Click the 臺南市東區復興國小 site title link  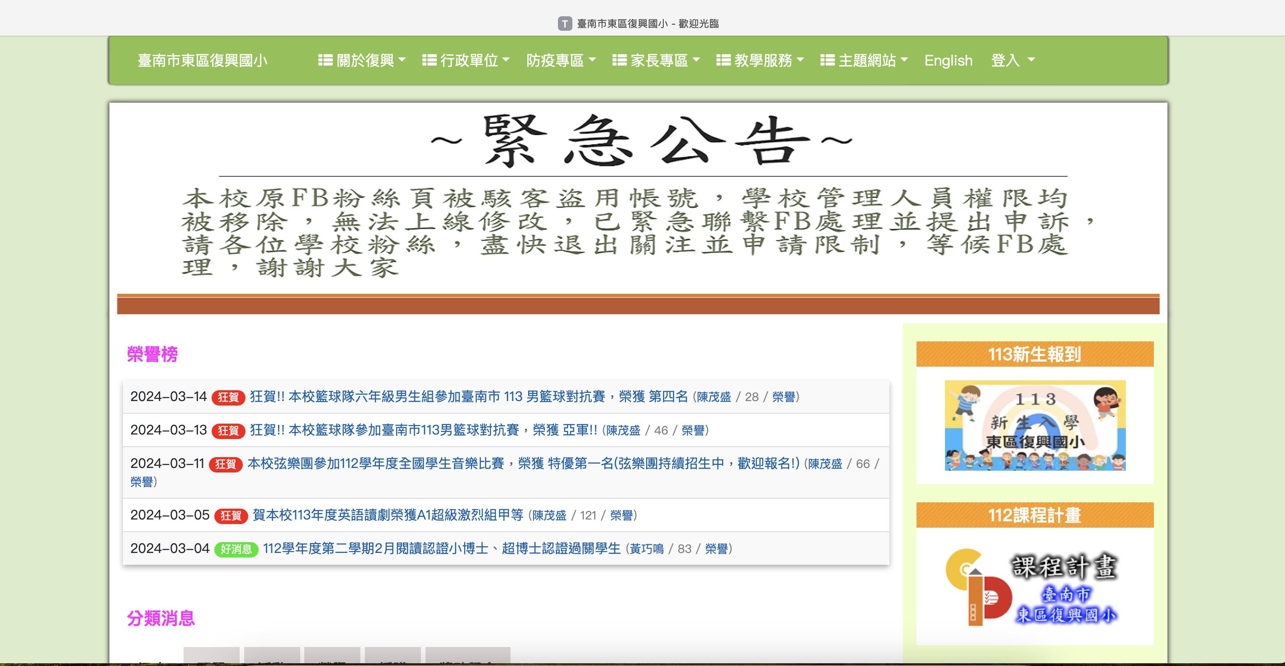pos(203,61)
